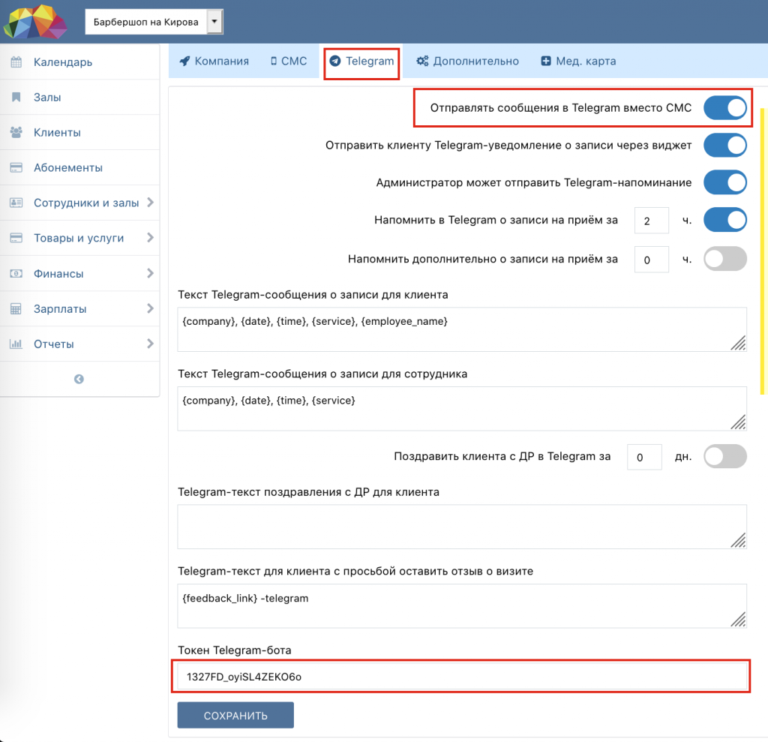Click the phone icon on СМС tab

click(x=274, y=61)
